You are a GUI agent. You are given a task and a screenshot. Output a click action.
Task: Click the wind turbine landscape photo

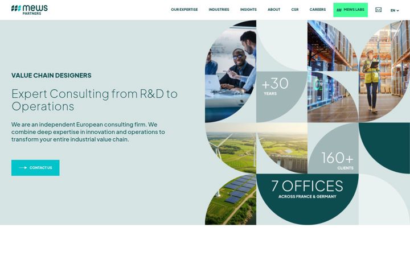click(x=231, y=148)
